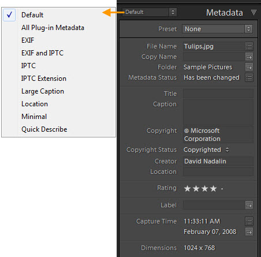Pick Large Caption in the metadata menu
This screenshot has width=261, height=257.
pyautogui.click(x=43, y=91)
